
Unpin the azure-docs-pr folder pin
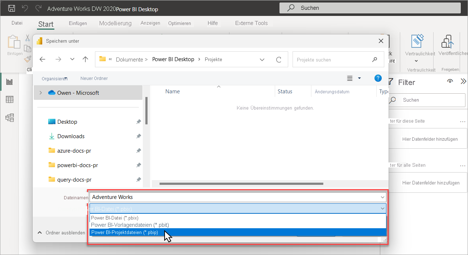138,150
